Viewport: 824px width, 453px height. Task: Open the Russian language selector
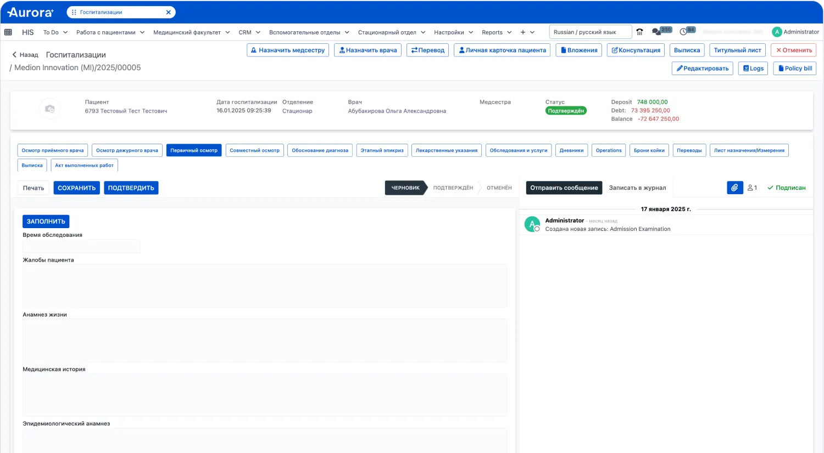coord(590,32)
